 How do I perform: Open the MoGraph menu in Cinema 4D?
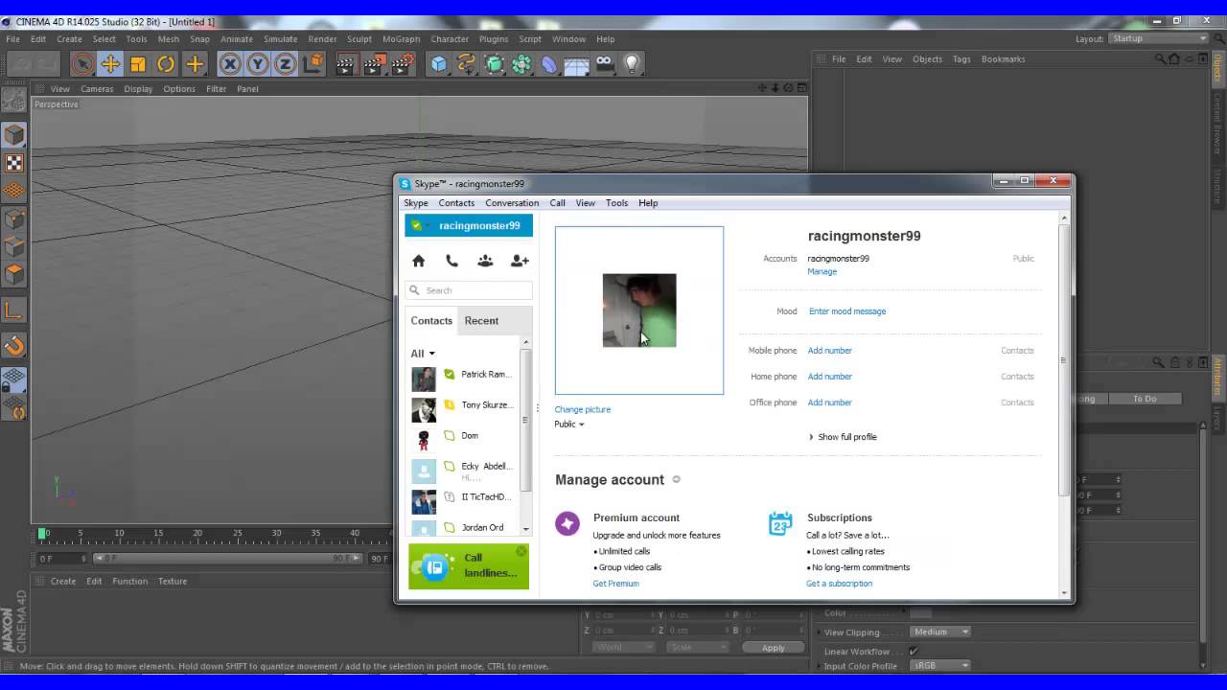pyautogui.click(x=402, y=39)
